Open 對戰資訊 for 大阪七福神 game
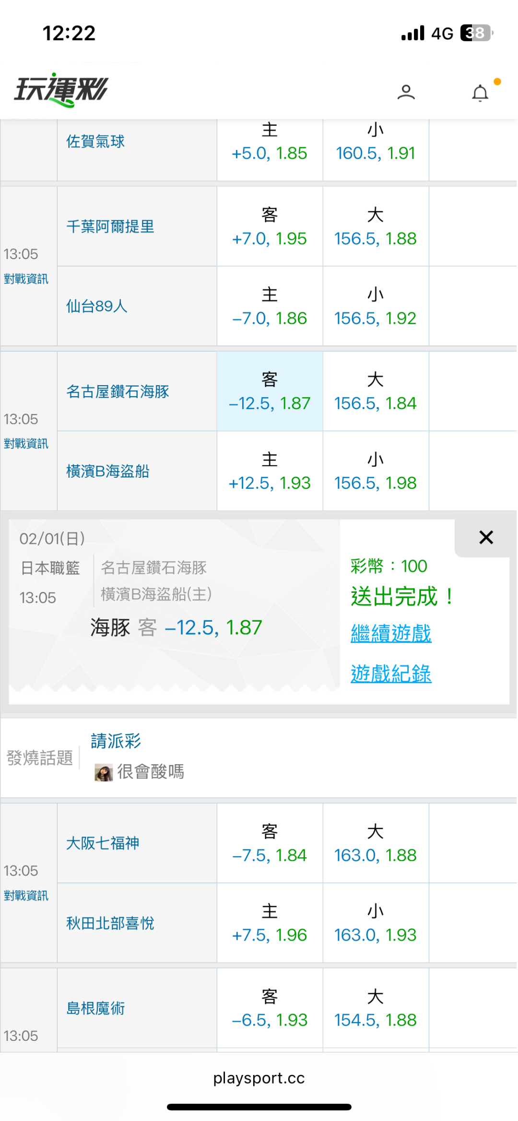 [x=26, y=896]
